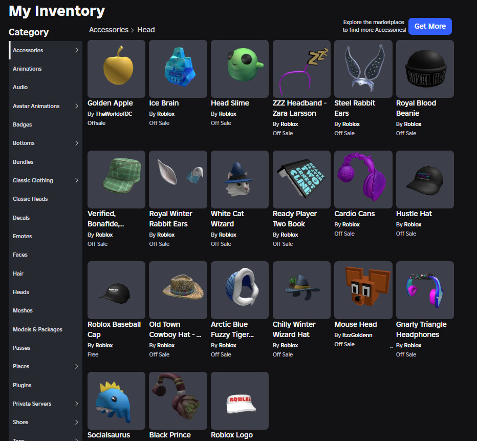Viewport: 477px width, 441px height.
Task: Click the Arctic Blue Fuzzy Tiger thumbnail
Action: [240, 290]
